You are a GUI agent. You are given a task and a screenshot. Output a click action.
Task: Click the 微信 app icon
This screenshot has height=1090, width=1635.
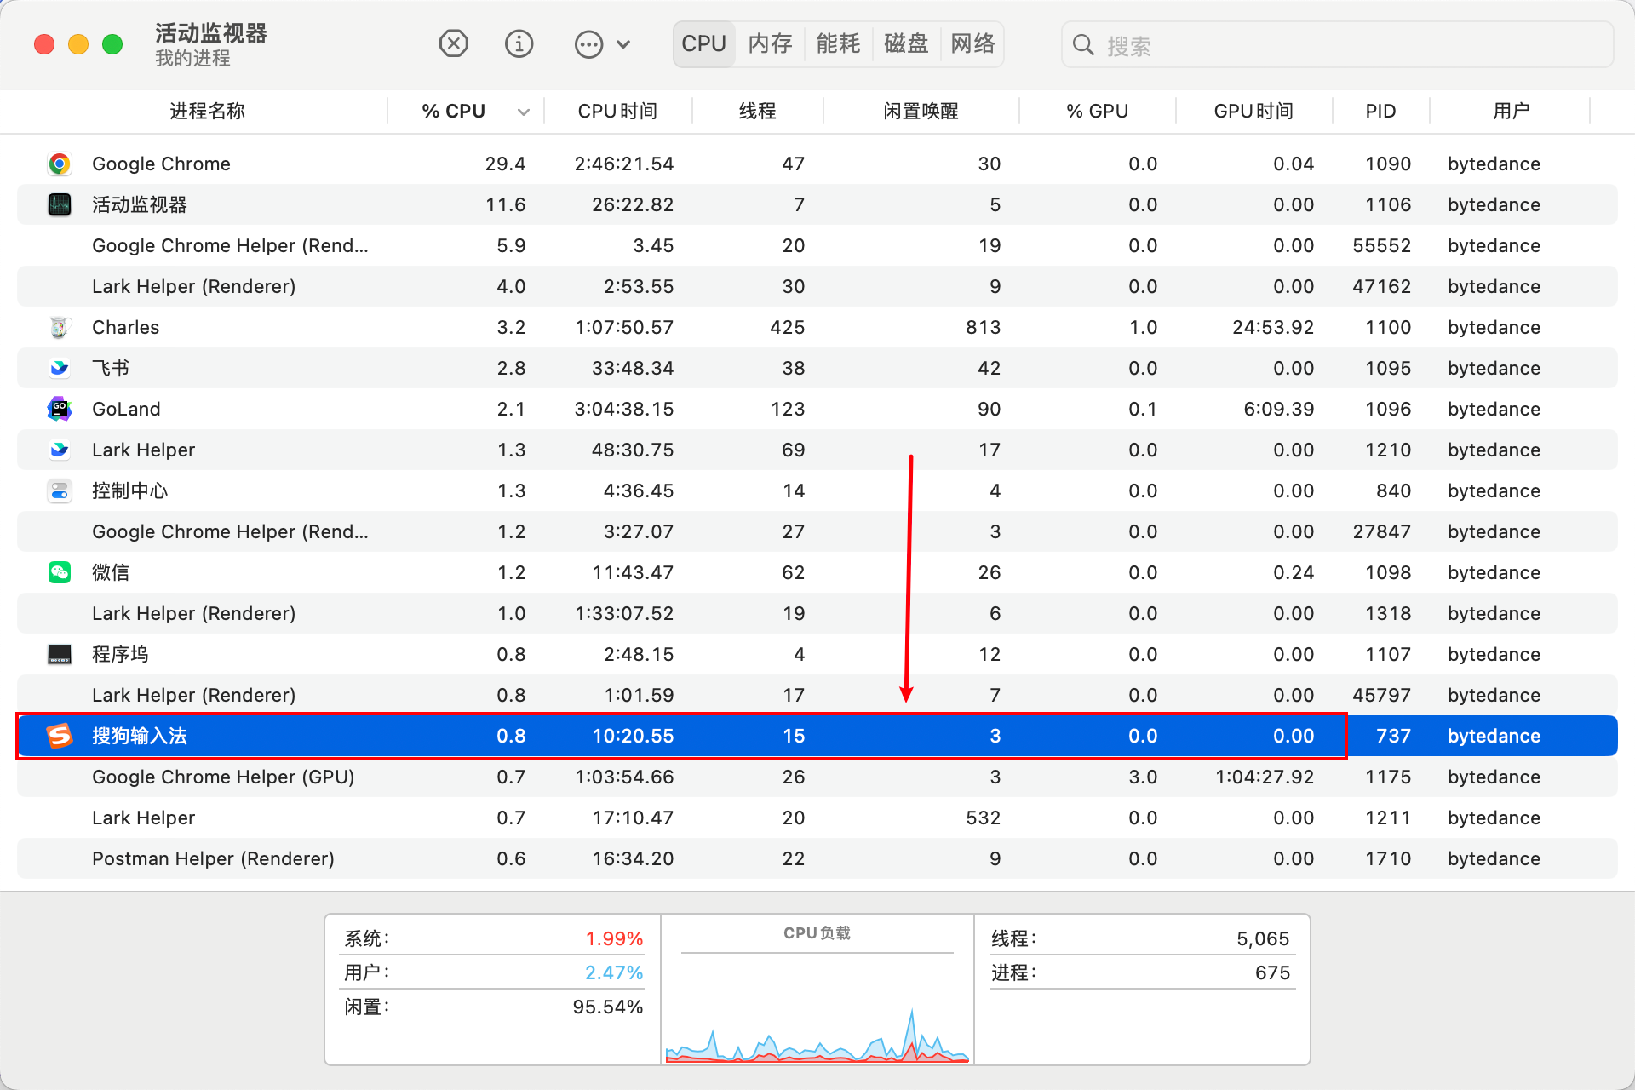coord(60,572)
